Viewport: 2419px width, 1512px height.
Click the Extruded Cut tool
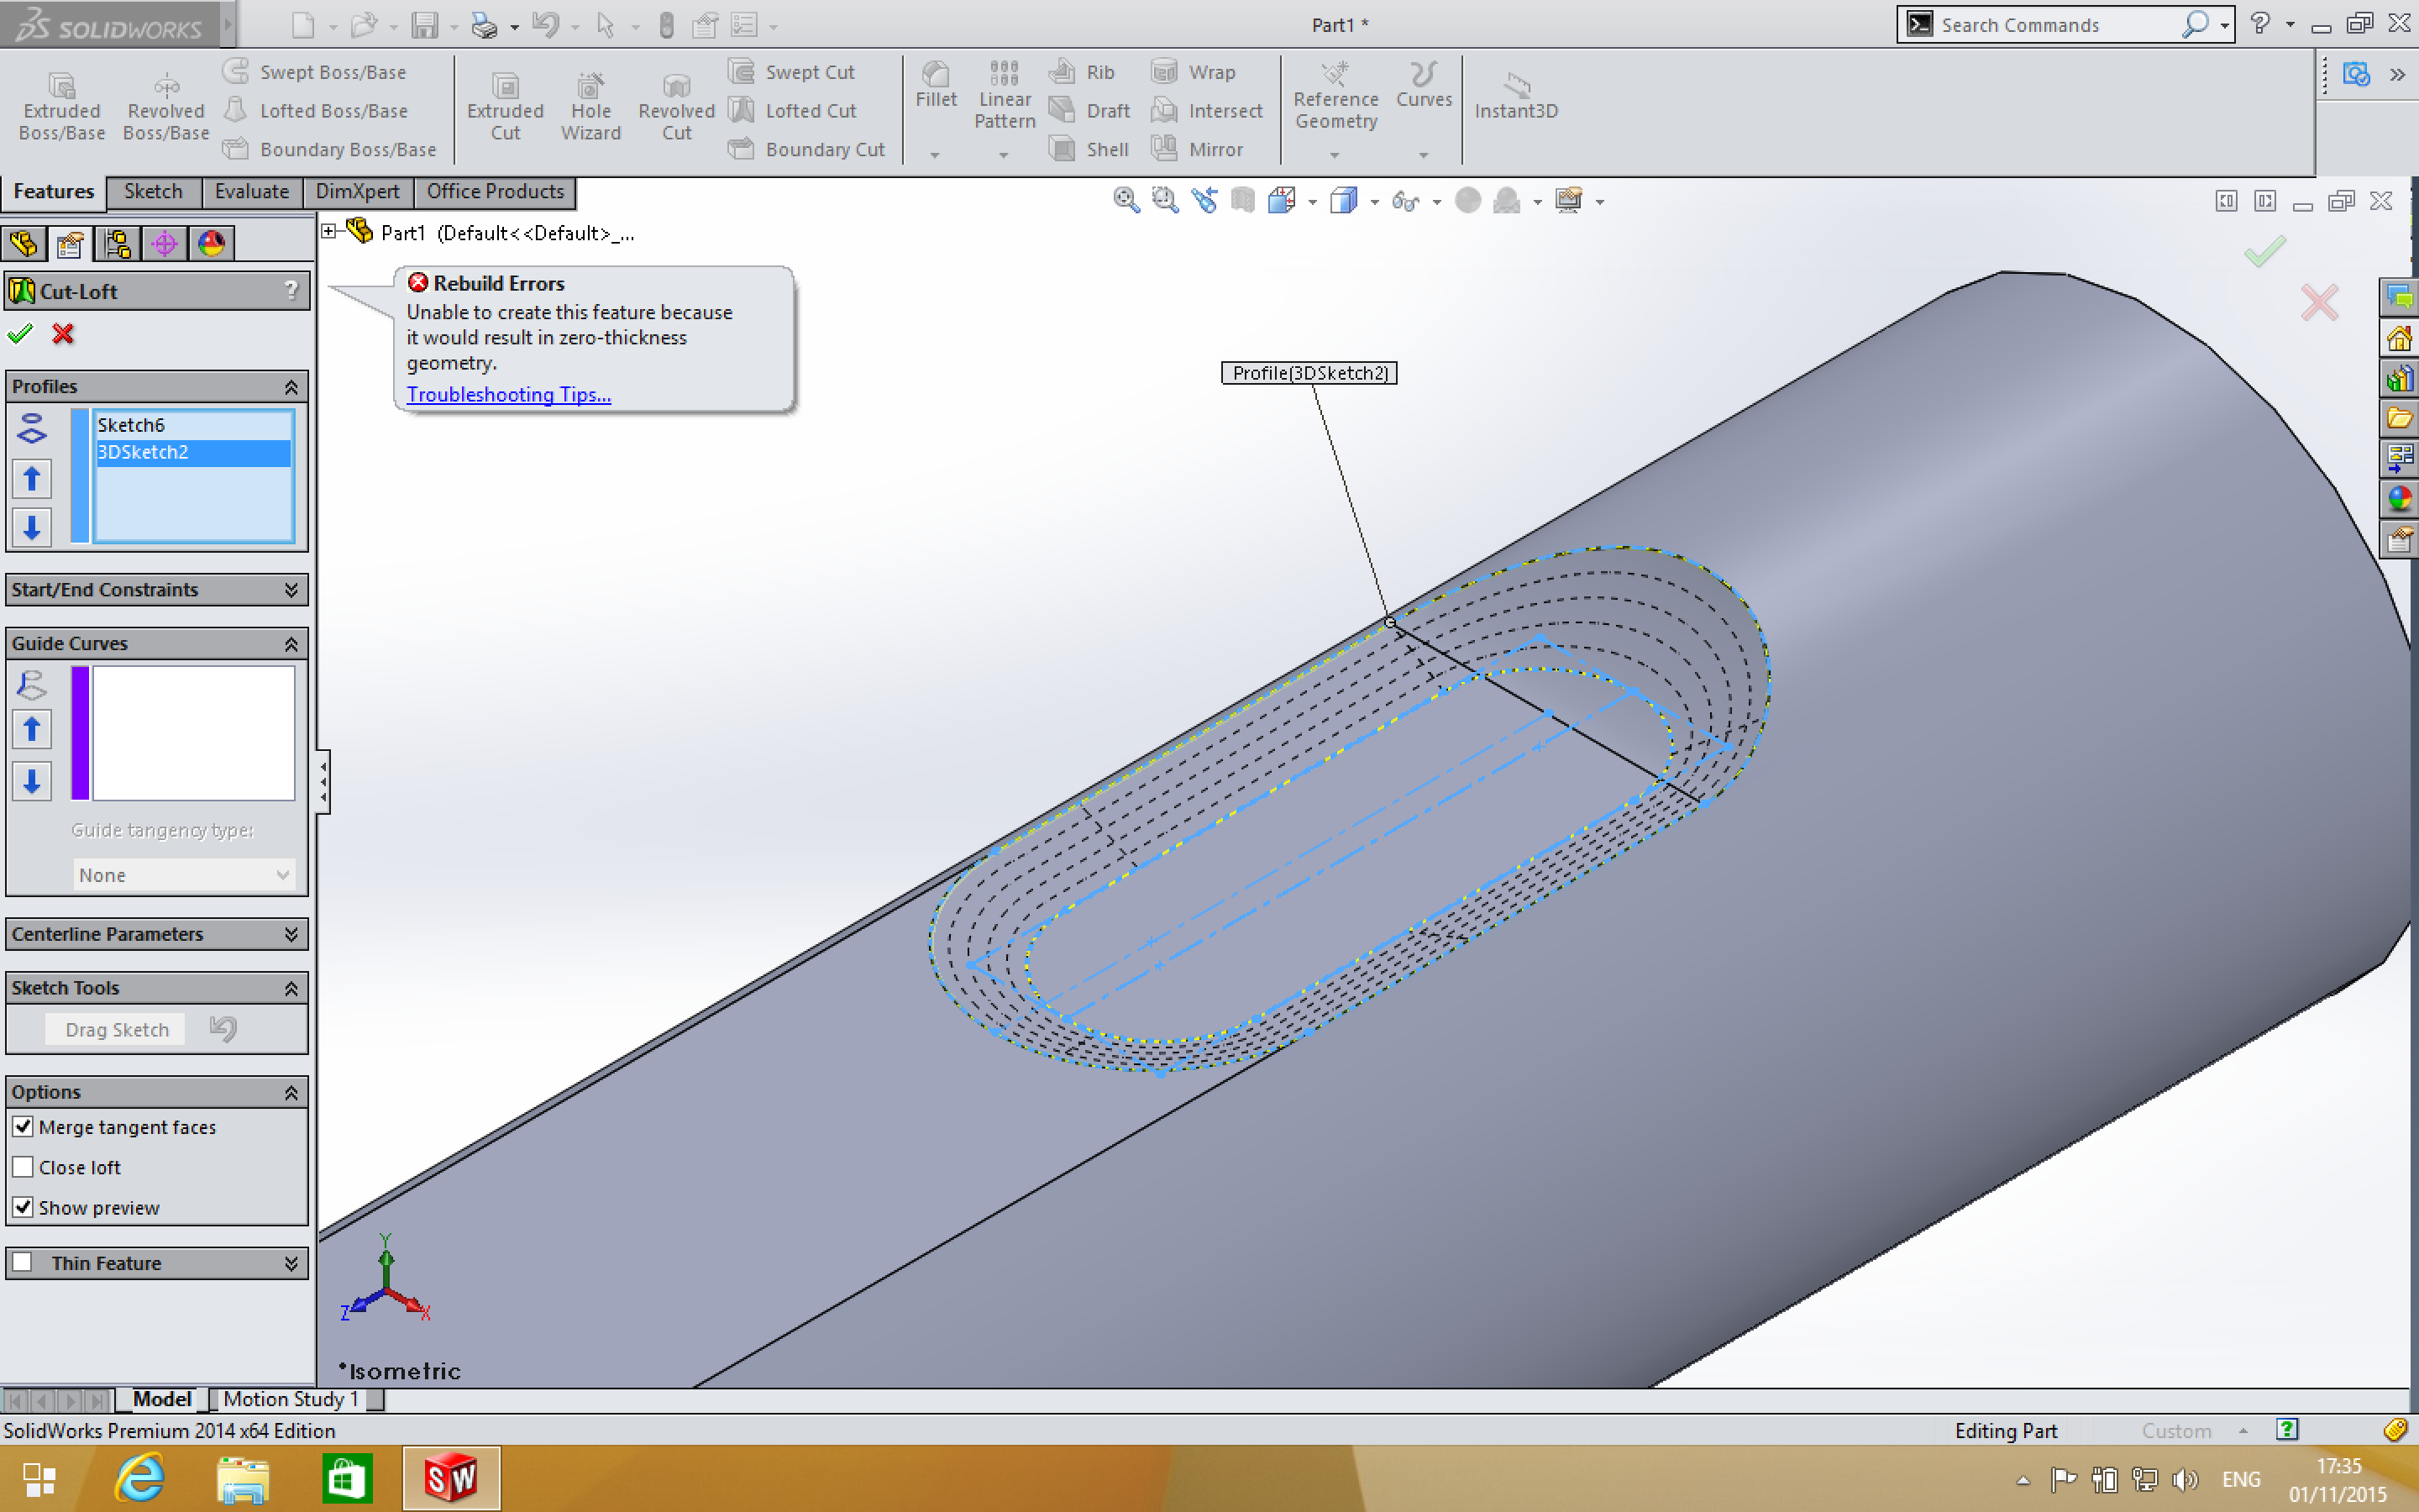click(505, 106)
